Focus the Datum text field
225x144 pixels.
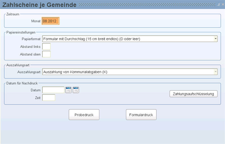(x=53, y=90)
